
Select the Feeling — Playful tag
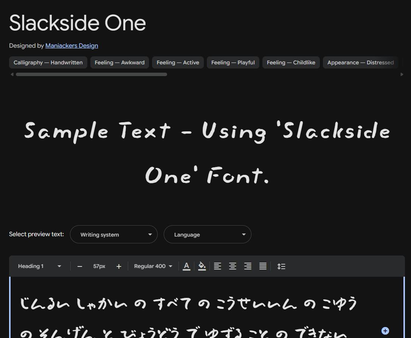click(x=233, y=62)
